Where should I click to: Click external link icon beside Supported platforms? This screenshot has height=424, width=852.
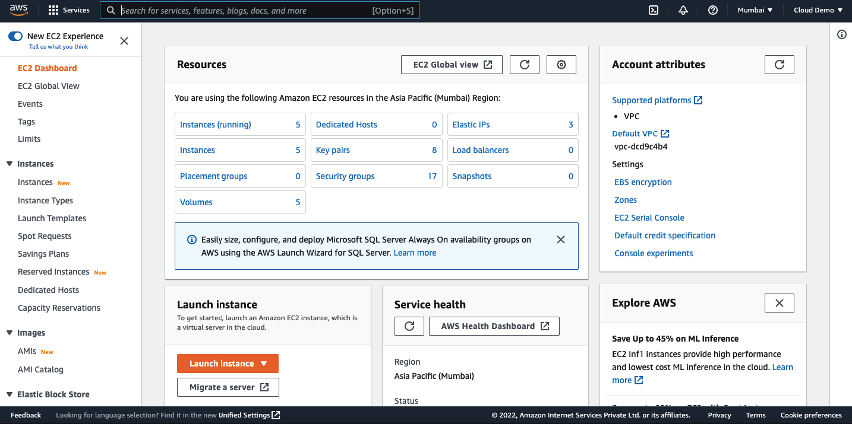699,100
